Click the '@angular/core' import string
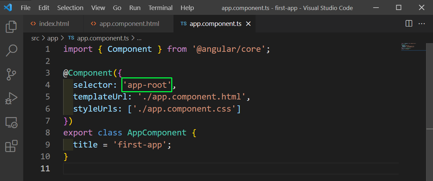Screen dimensions: 433x181 (229, 49)
